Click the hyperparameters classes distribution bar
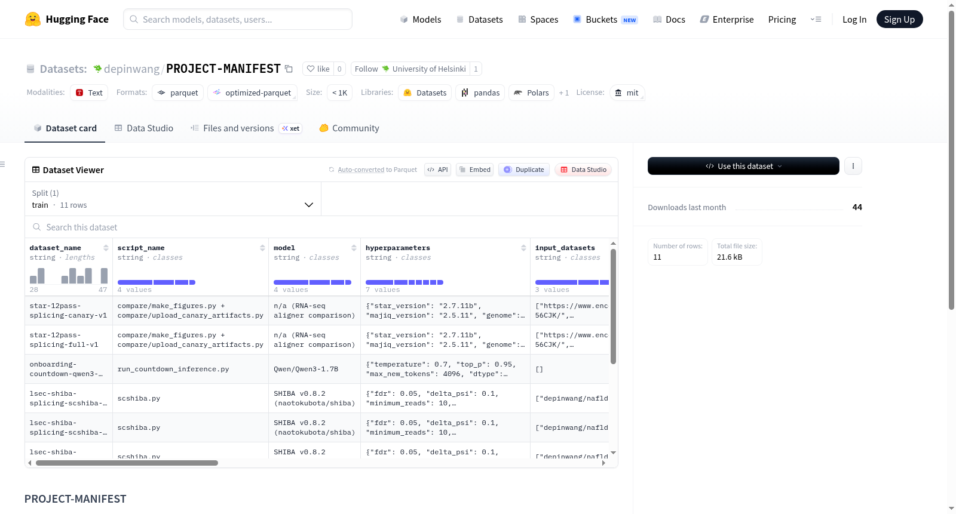956x514 pixels. (405, 282)
